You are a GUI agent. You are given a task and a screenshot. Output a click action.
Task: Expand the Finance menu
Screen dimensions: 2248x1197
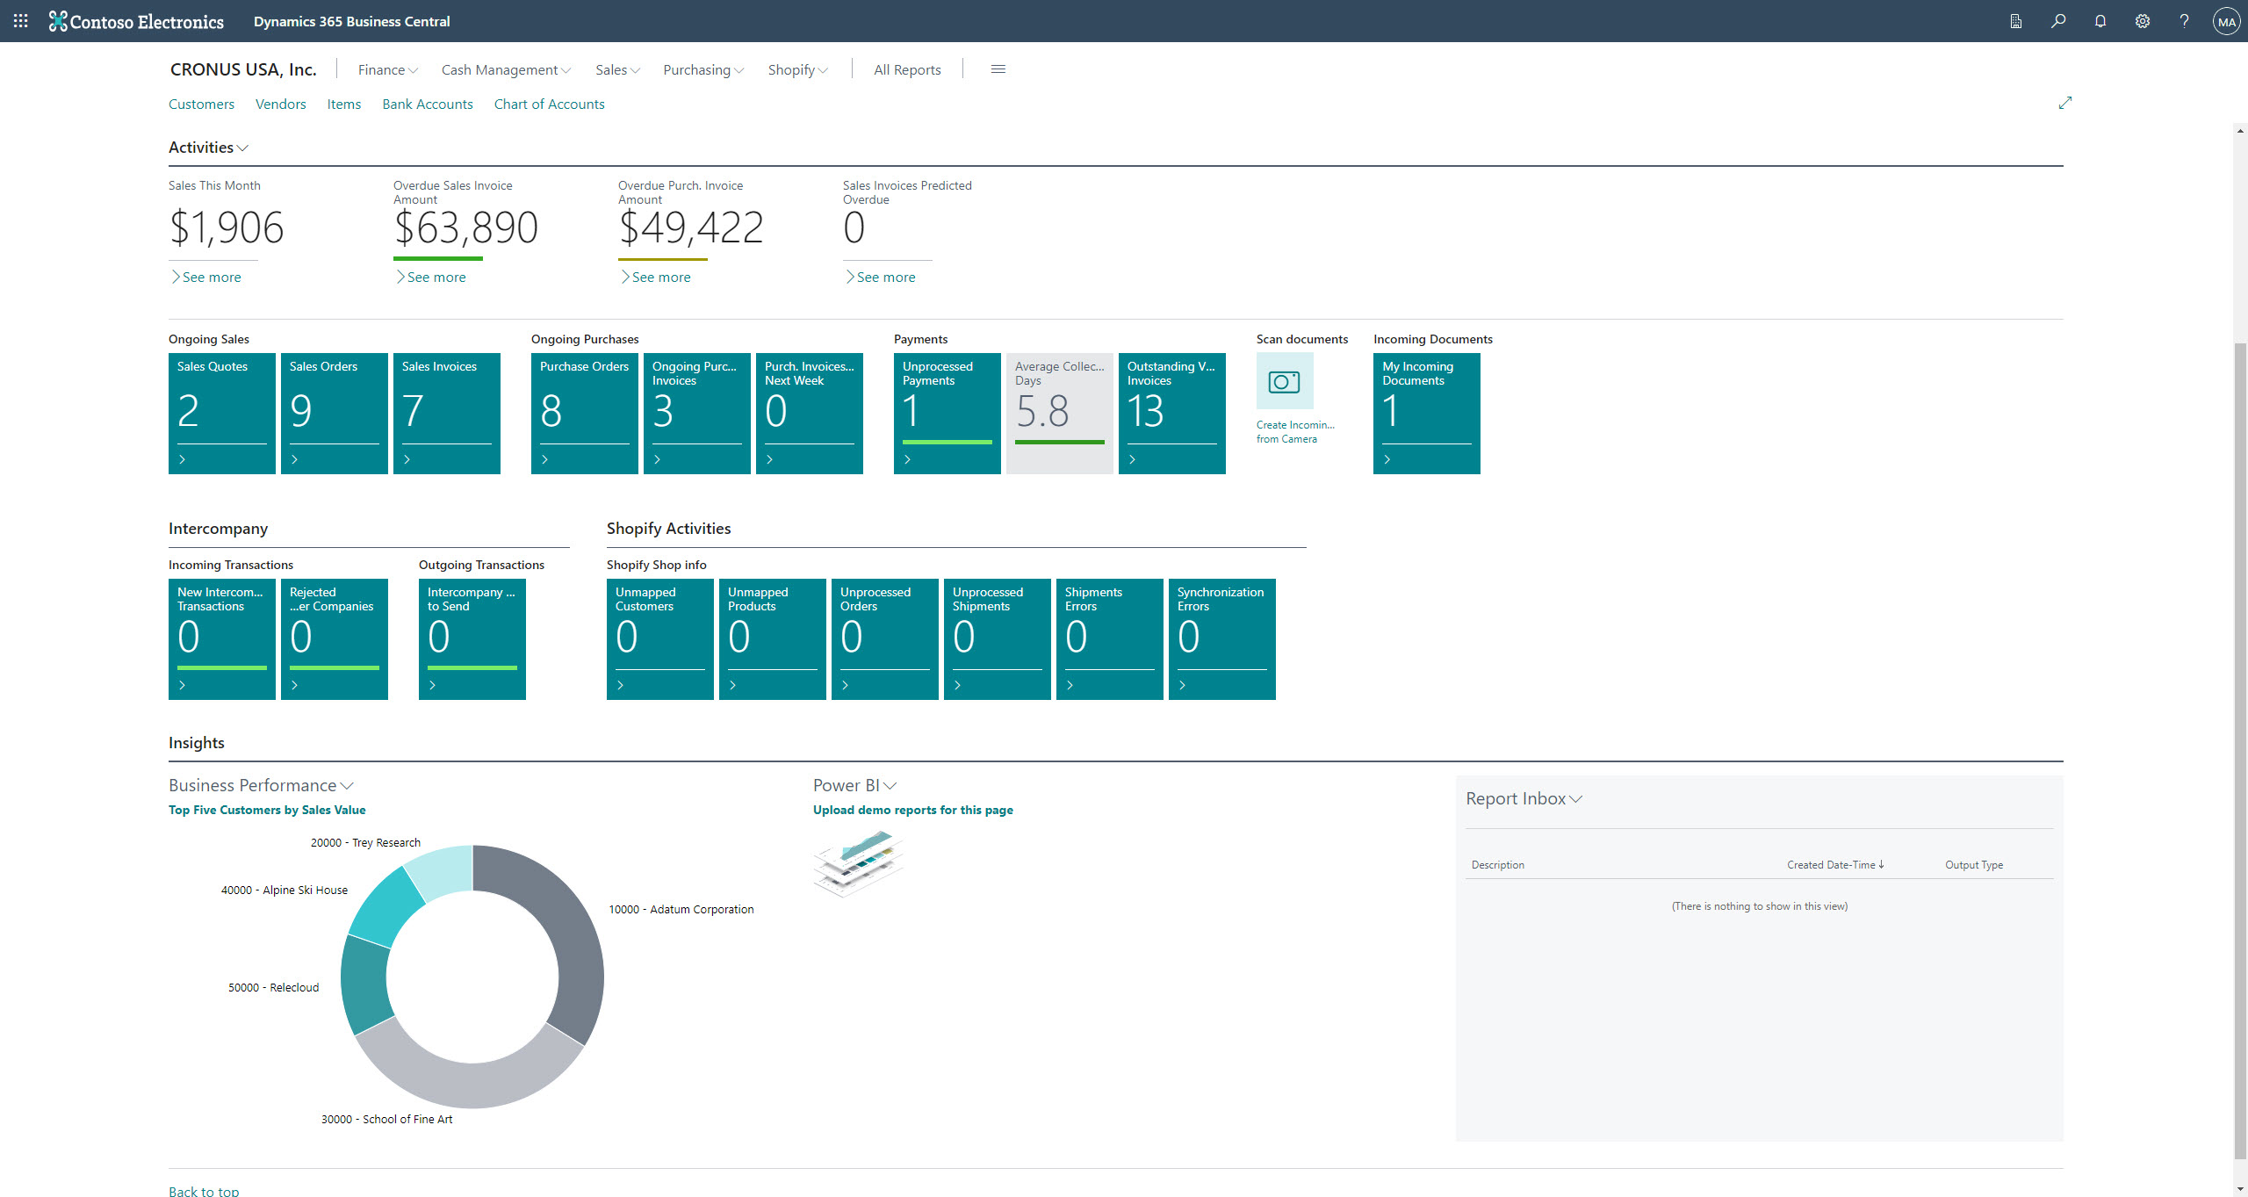click(388, 69)
